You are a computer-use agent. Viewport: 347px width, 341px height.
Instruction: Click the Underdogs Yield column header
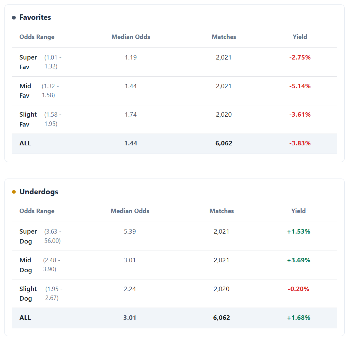point(298,211)
